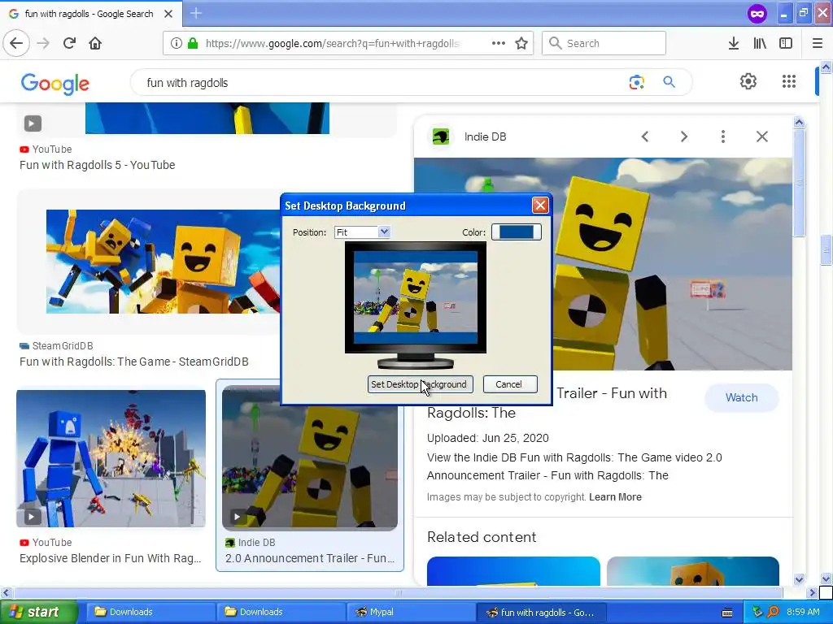Click the image panel vertical scrollbar thumb
The image size is (833, 624).
799,183
